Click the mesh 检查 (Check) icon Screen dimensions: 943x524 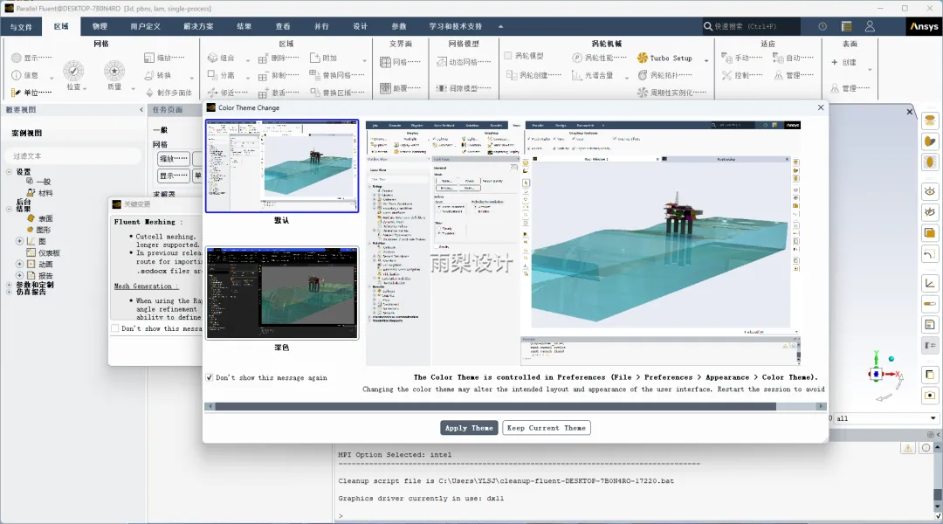point(73,71)
